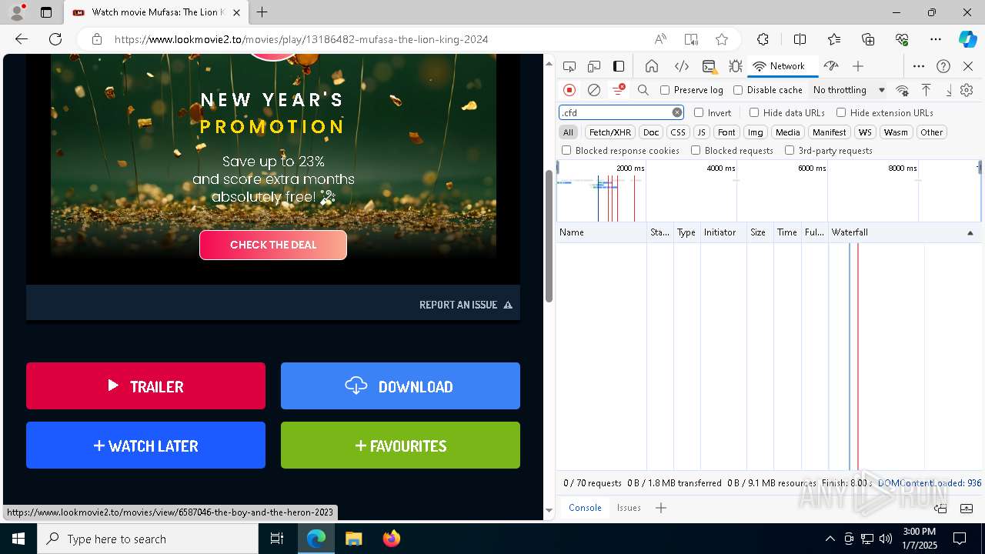Open browser Extensions puzzle icon
985x554 pixels.
click(x=763, y=39)
